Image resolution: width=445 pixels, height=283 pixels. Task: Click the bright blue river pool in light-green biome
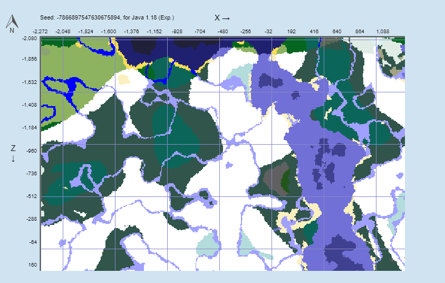pyautogui.click(x=70, y=87)
